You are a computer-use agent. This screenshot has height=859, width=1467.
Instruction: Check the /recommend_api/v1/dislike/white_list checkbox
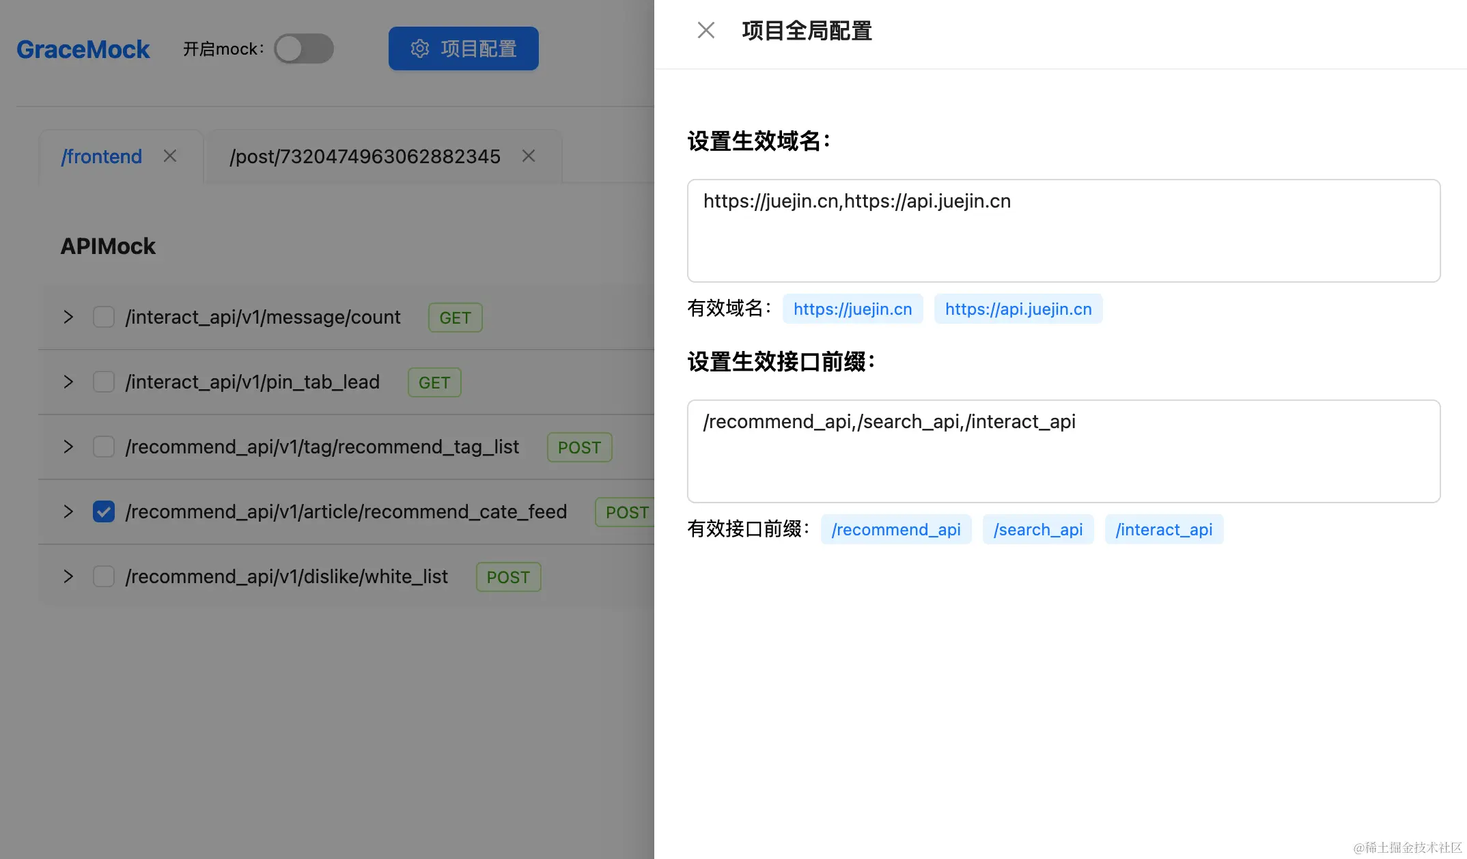[104, 576]
